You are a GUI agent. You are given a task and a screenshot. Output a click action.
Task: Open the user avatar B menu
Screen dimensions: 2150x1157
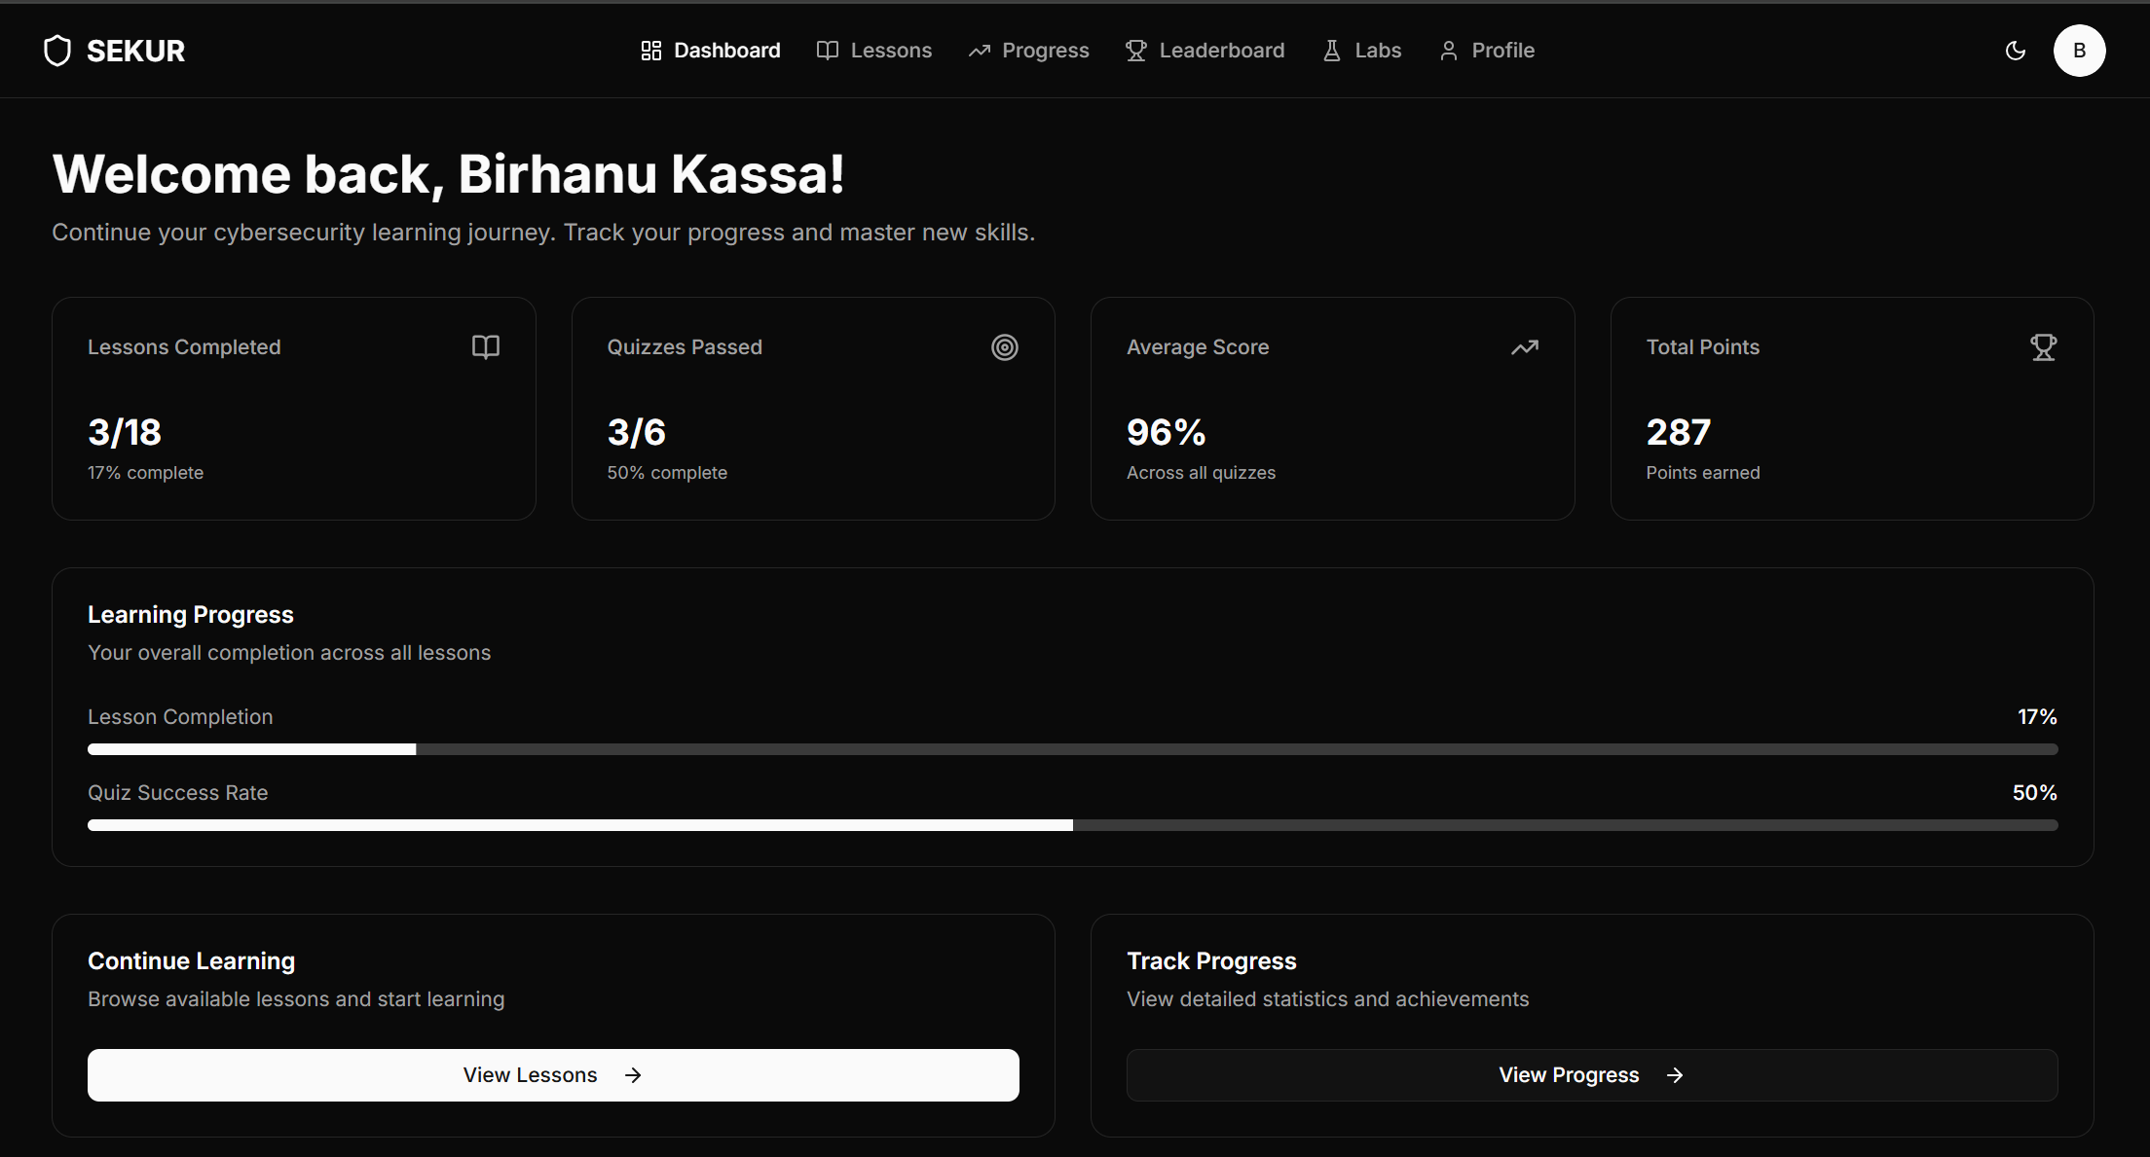coord(2079,51)
